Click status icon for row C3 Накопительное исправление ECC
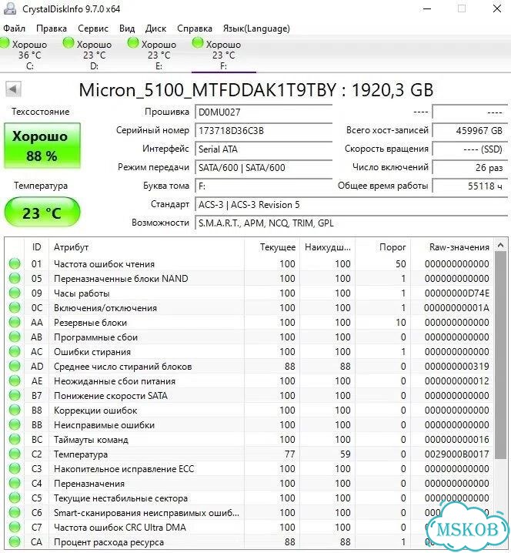Screen dimensions: 511x553 [x=15, y=469]
